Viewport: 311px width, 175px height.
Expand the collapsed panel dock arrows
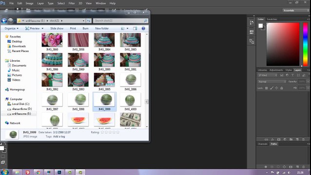coord(254,16)
